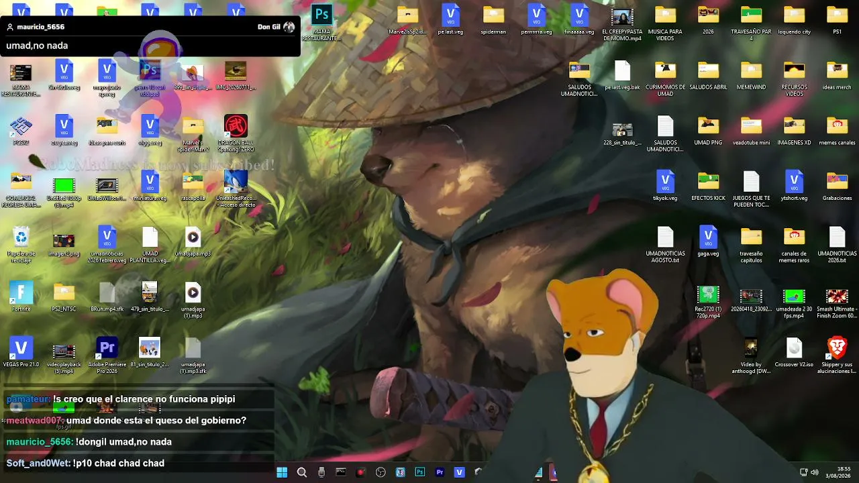Select the umadjapa.mp3 audio file
Screen dimensions: 859x483
click(x=193, y=241)
